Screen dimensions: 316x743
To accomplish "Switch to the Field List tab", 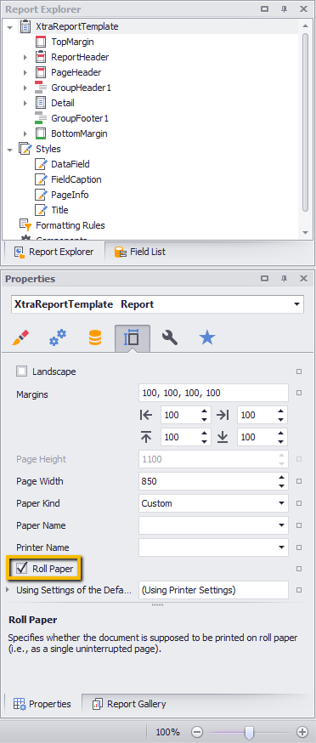I will click(x=140, y=252).
